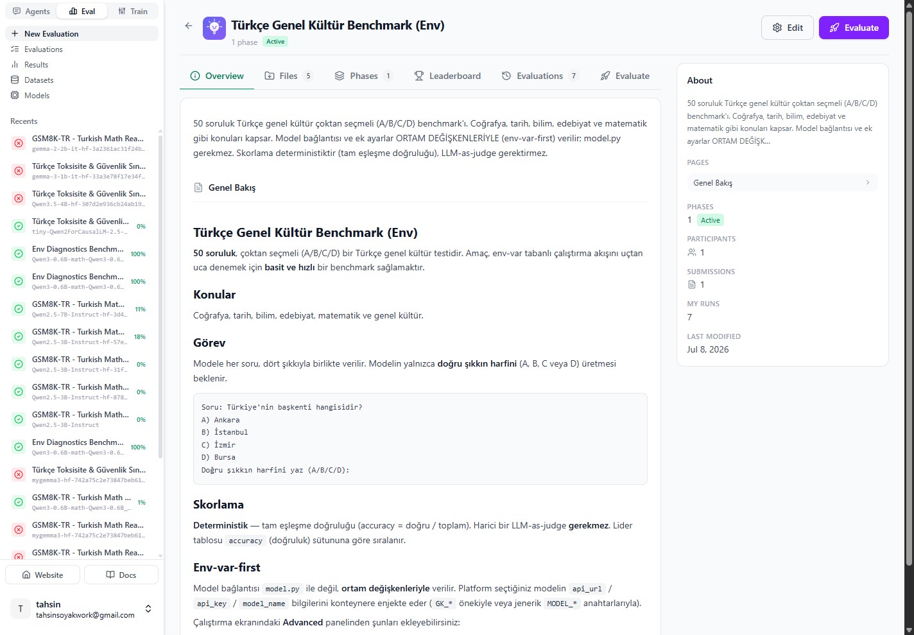Switch to the Eval tab

[82, 11]
